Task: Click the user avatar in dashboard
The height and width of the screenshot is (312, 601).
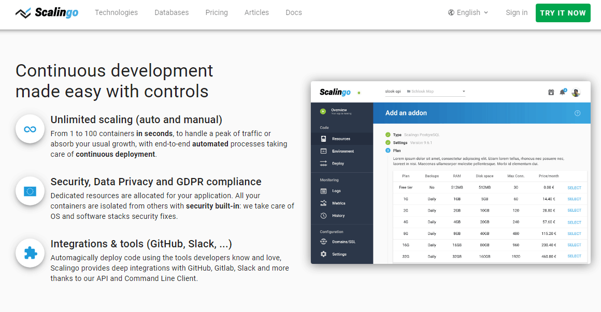Action: [576, 92]
